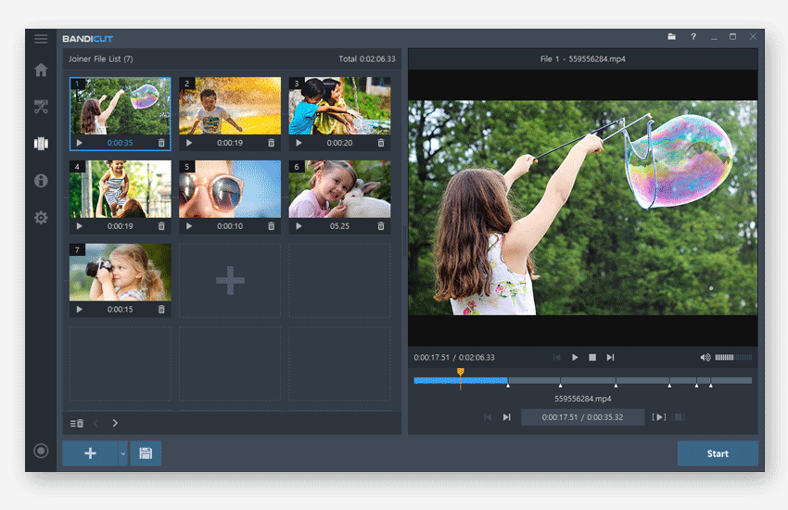Move selected clip forward with right chevron

point(115,423)
